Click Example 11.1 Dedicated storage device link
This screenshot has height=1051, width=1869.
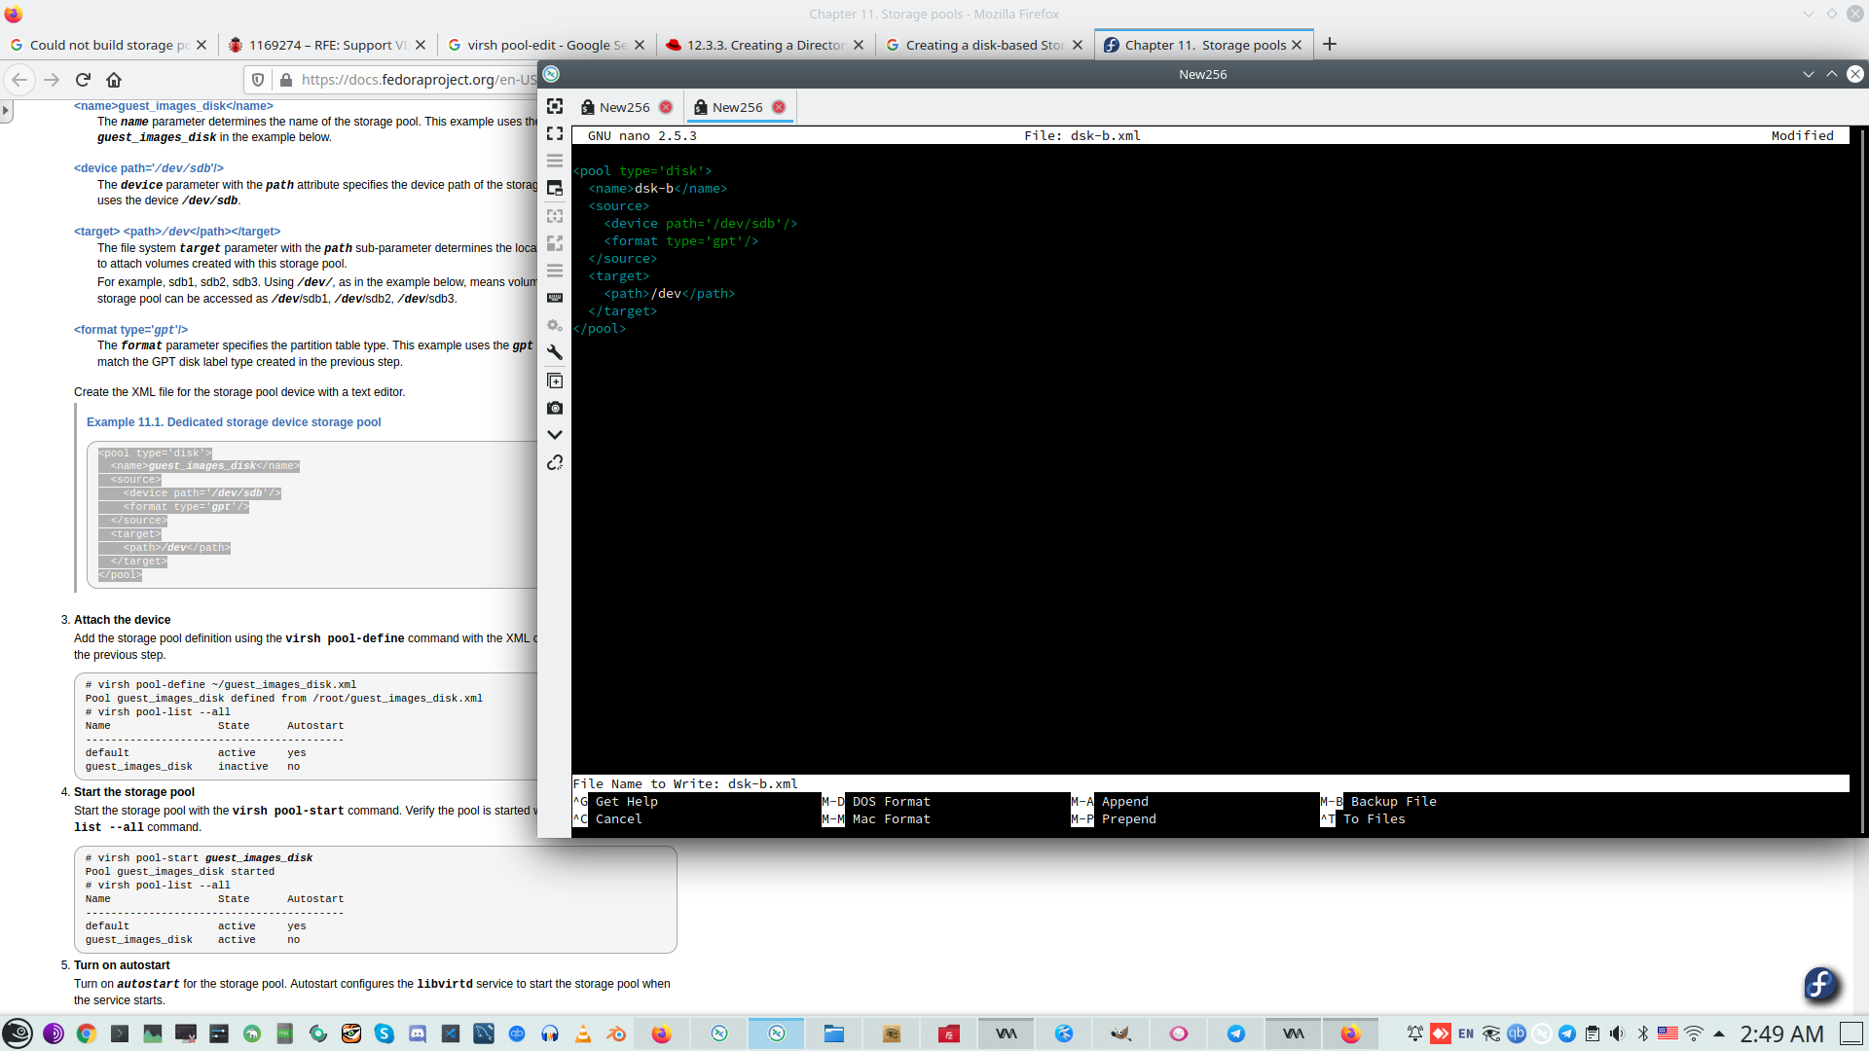click(234, 422)
